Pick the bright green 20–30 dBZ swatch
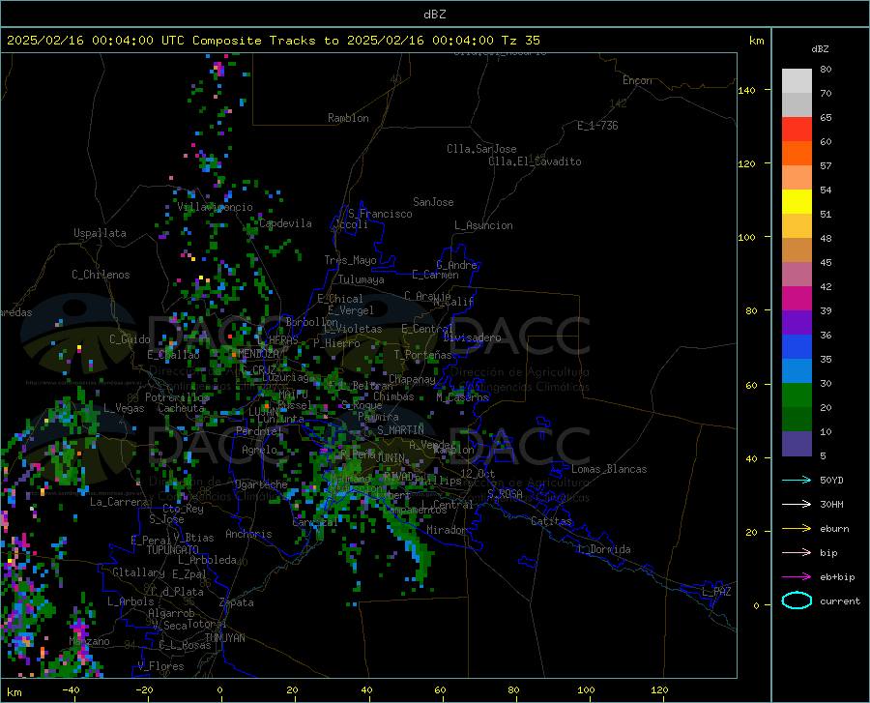 [x=797, y=395]
